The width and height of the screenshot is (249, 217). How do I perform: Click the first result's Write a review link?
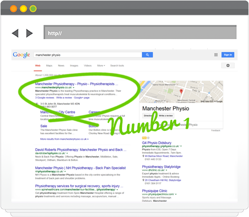click(64, 98)
